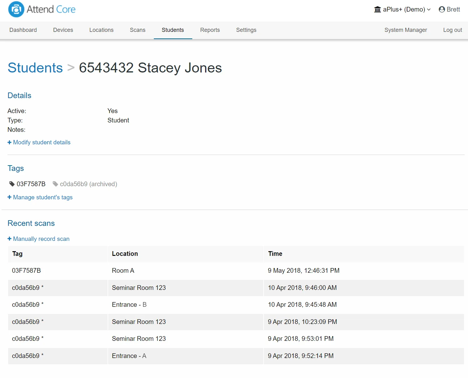The height and width of the screenshot is (378, 468).
Task: Log out of the account
Action: 452,30
